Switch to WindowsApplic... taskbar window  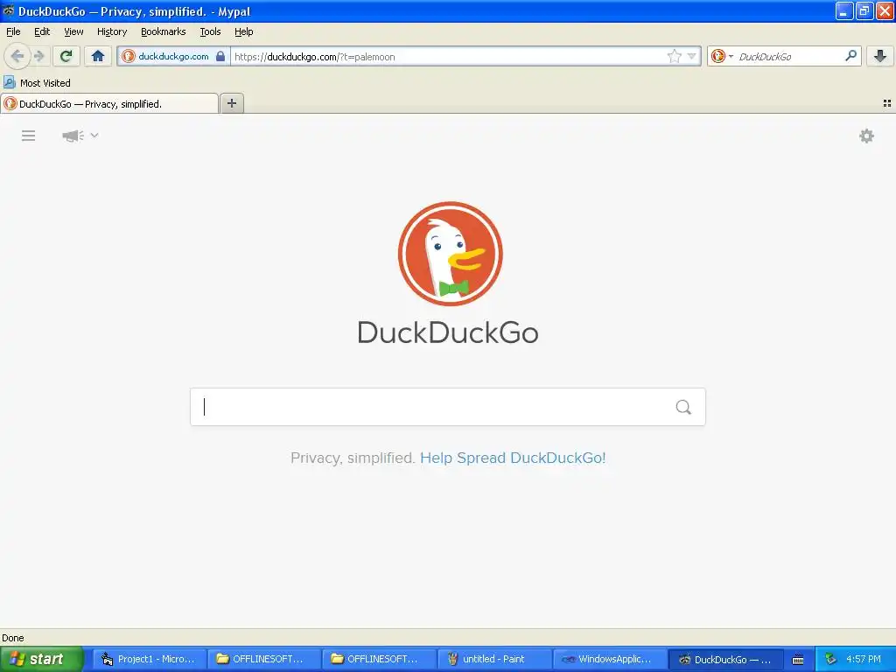(610, 659)
